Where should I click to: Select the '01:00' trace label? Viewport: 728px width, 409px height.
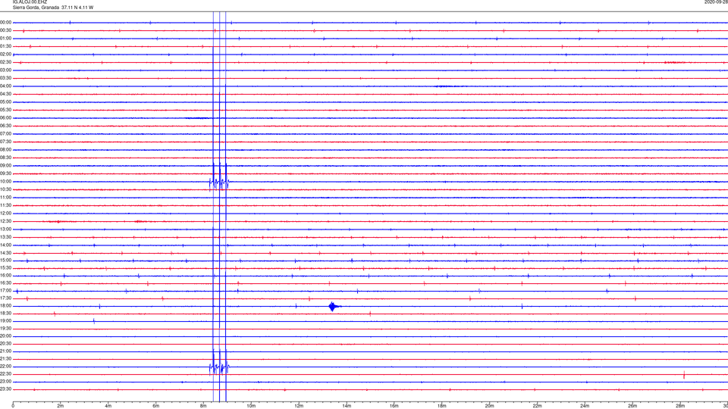point(5,39)
